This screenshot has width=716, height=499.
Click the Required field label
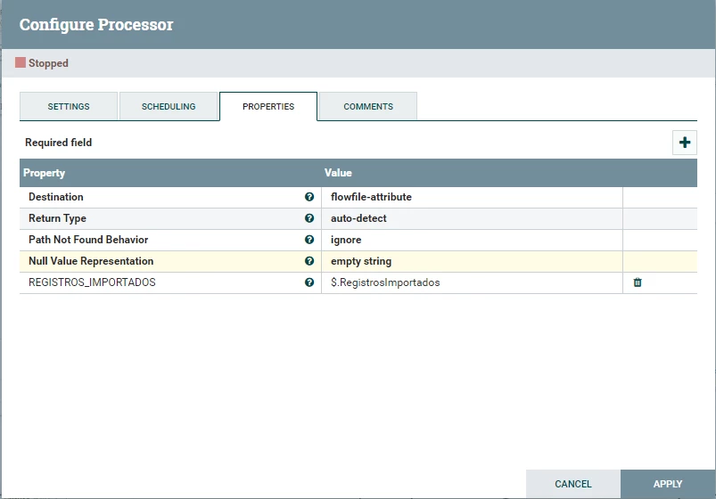(59, 143)
